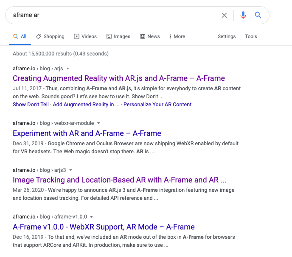
Task: Open the Settings menu
Action: [227, 36]
